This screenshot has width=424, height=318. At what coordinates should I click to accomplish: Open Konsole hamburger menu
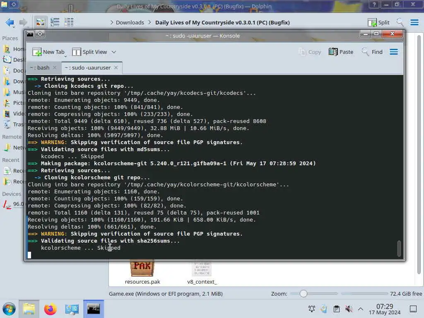(x=394, y=52)
